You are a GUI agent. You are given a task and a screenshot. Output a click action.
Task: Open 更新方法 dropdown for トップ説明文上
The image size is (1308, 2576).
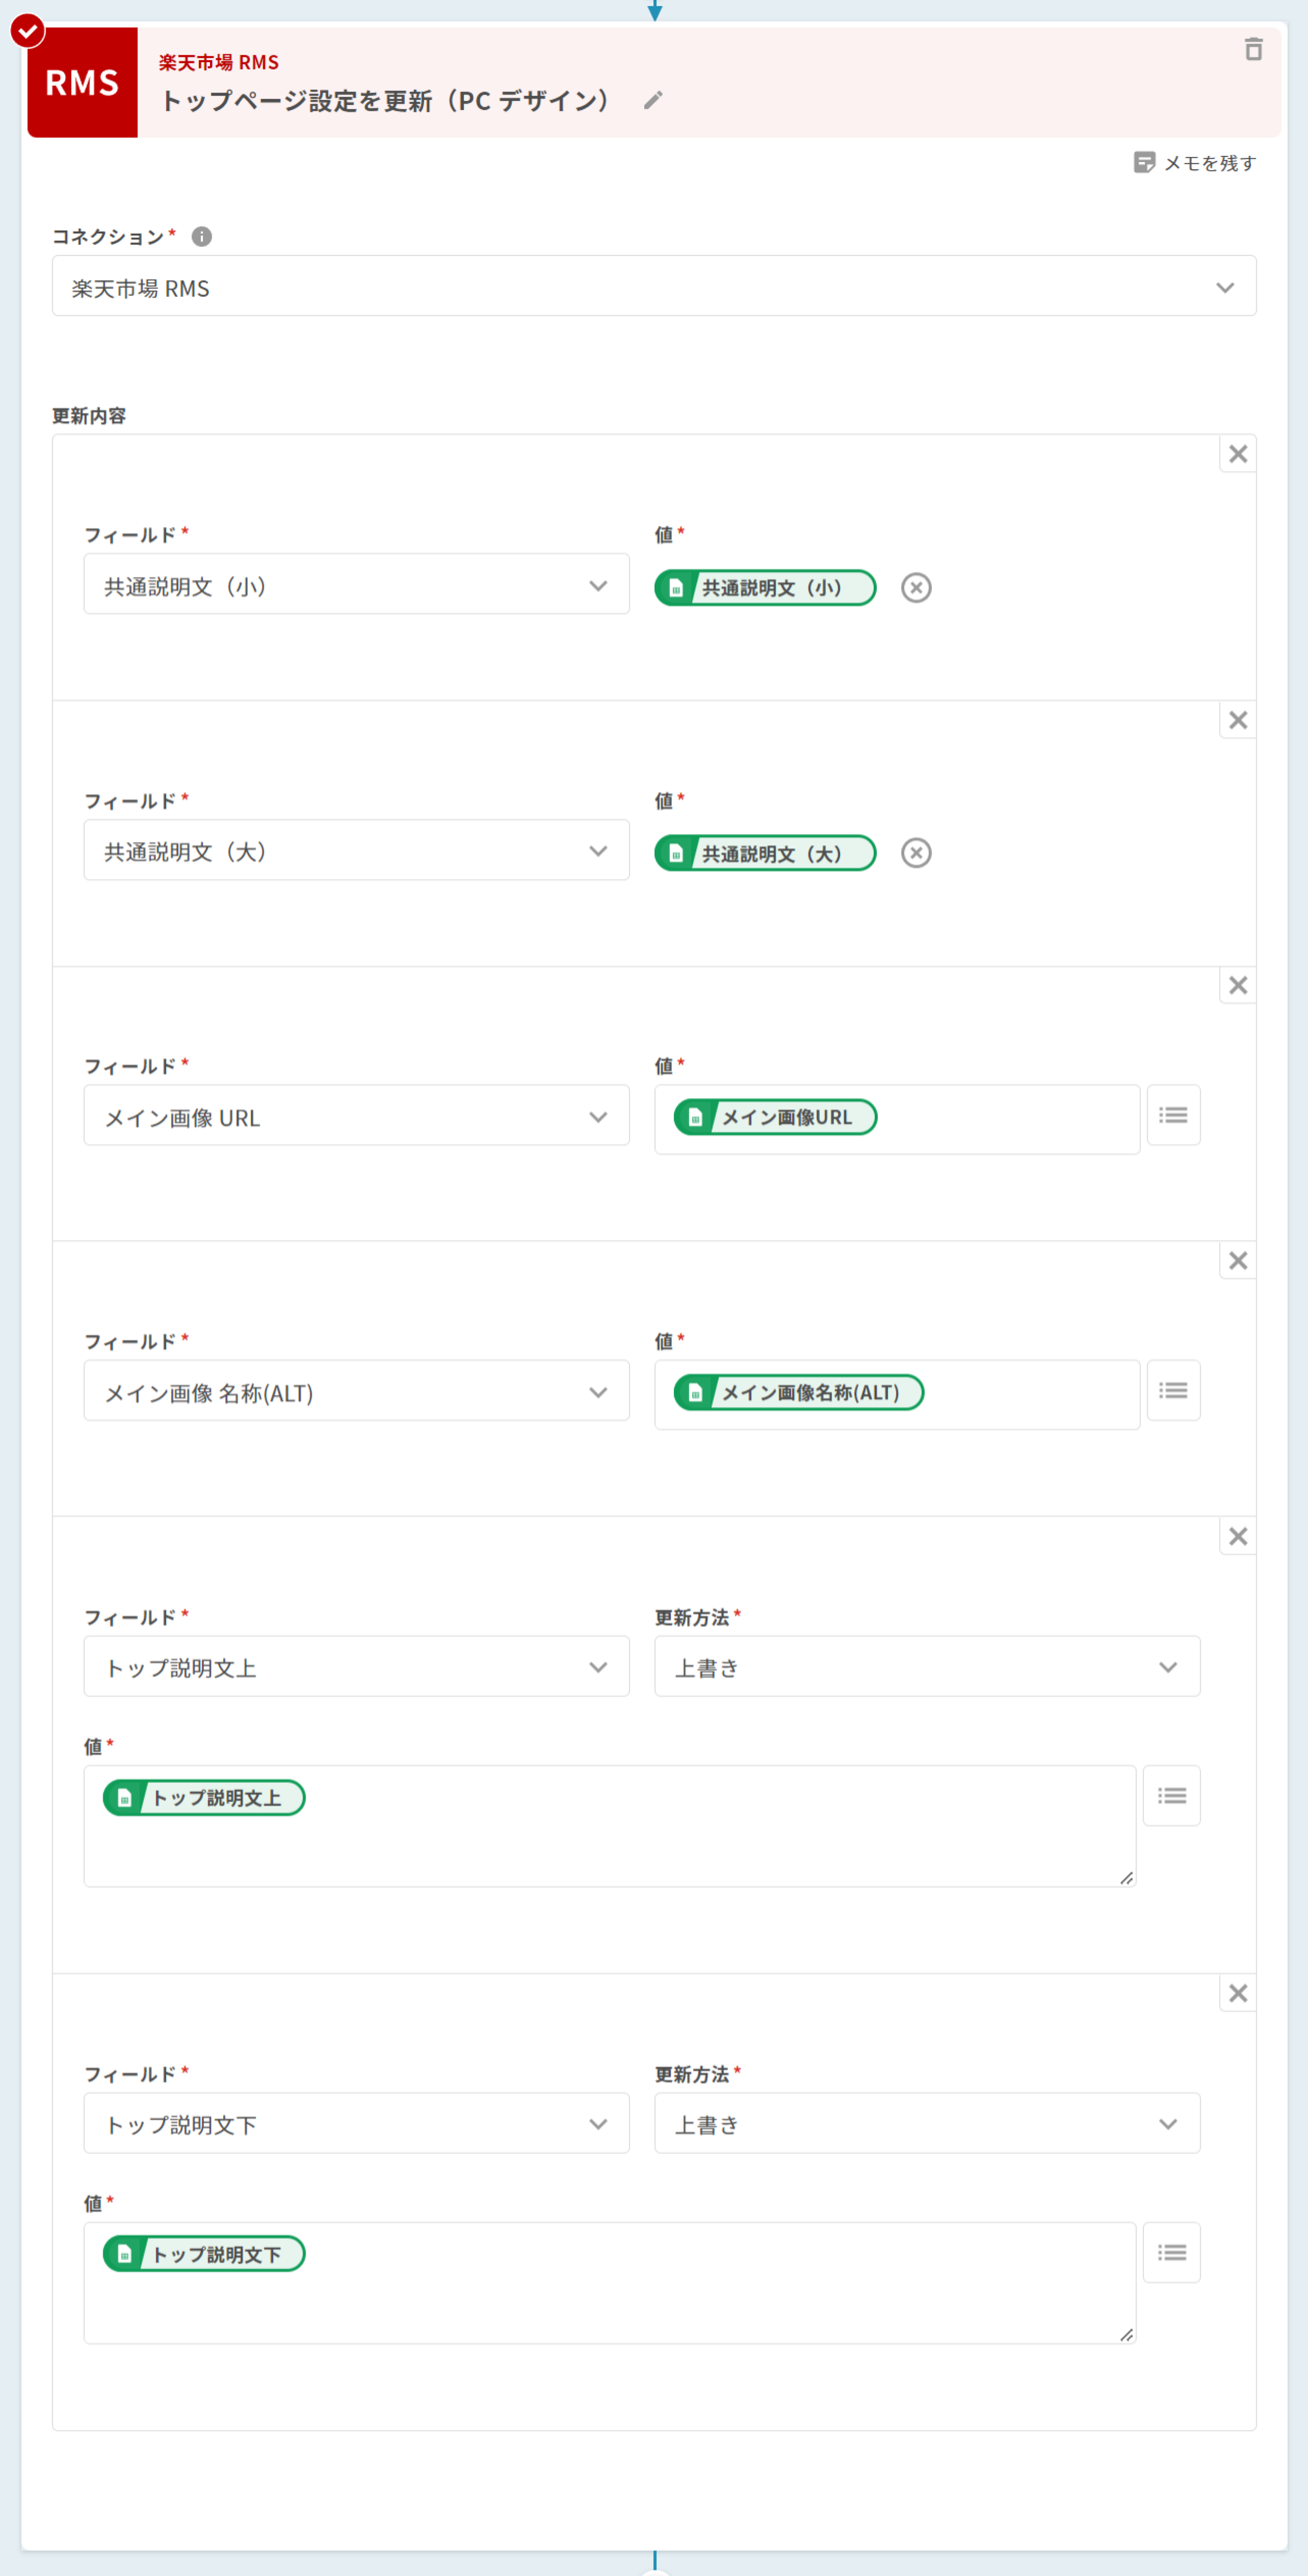click(926, 1667)
